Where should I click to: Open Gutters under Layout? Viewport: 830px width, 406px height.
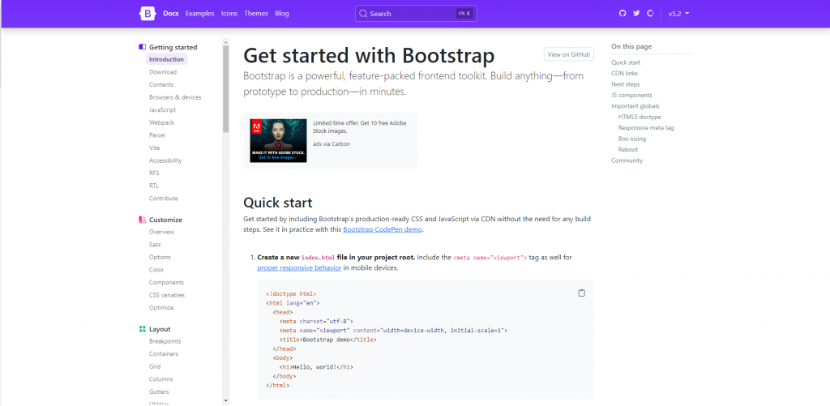pyautogui.click(x=160, y=391)
